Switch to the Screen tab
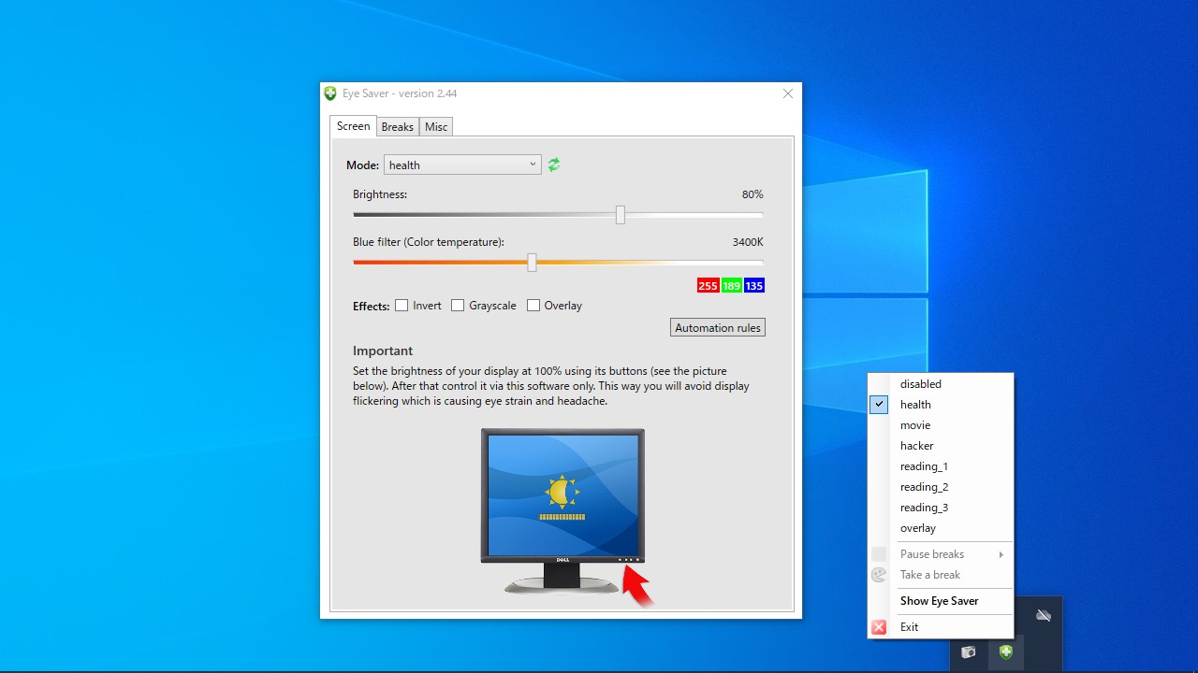The height and width of the screenshot is (673, 1198). coord(354,126)
